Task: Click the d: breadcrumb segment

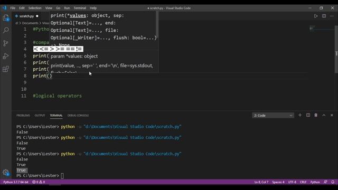Action: point(17,23)
